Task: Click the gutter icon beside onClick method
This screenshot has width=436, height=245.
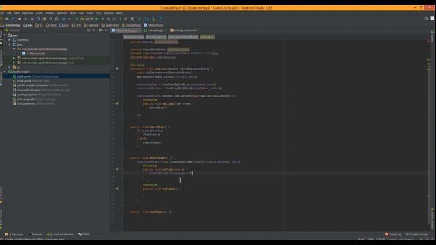Action: (x=117, y=103)
